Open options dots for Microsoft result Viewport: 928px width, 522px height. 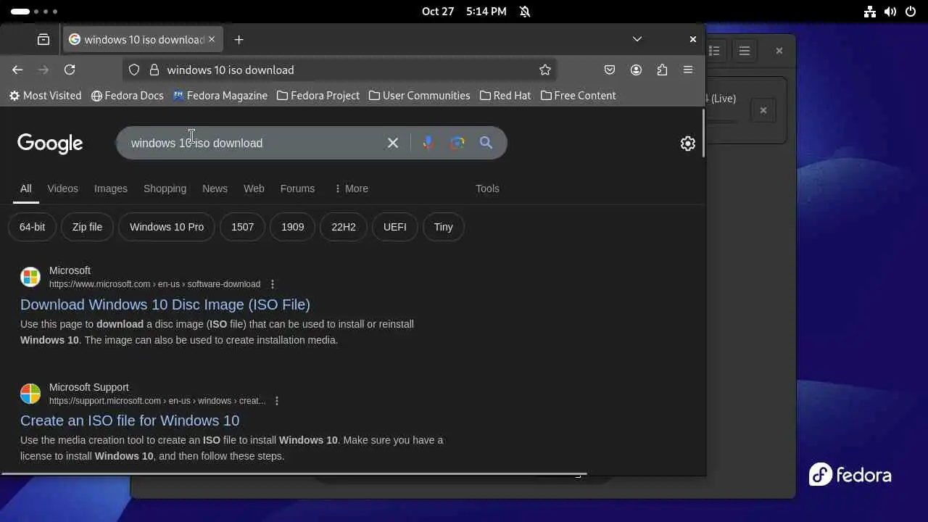(273, 284)
